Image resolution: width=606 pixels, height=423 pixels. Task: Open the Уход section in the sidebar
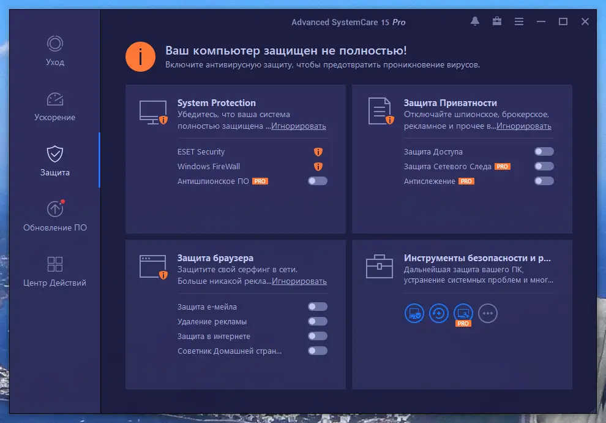55,51
